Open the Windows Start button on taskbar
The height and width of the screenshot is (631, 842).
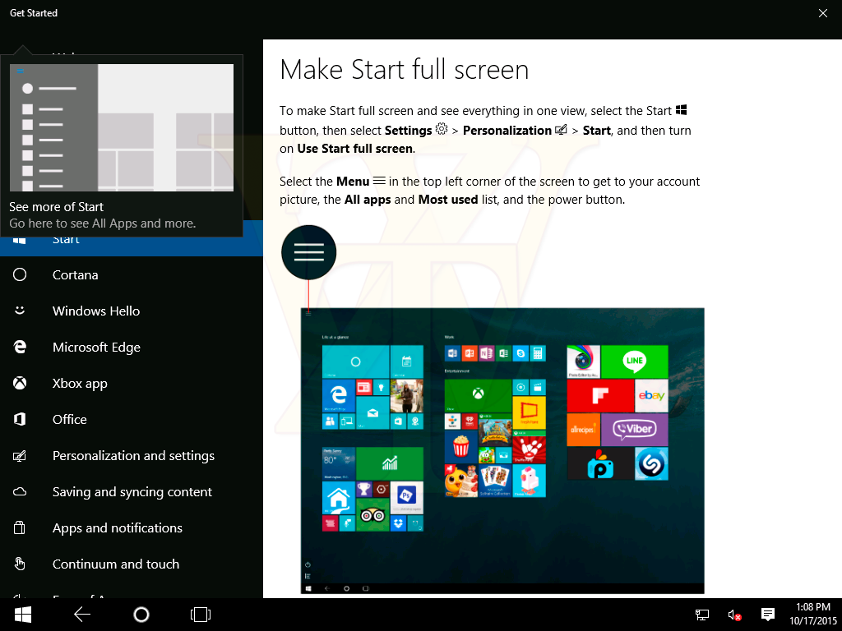pos(23,614)
